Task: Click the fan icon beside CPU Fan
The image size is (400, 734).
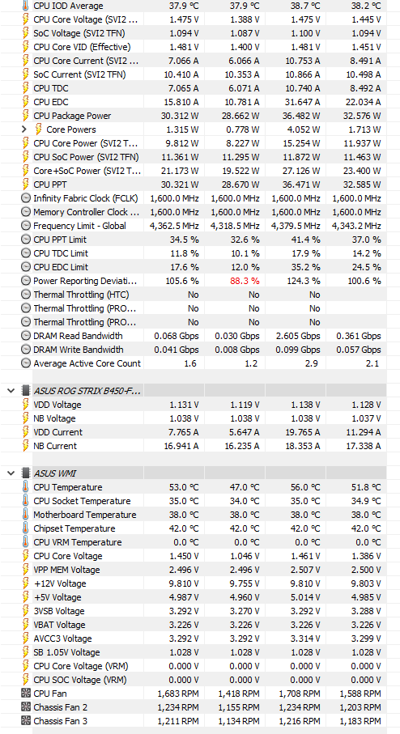Action: [26, 694]
